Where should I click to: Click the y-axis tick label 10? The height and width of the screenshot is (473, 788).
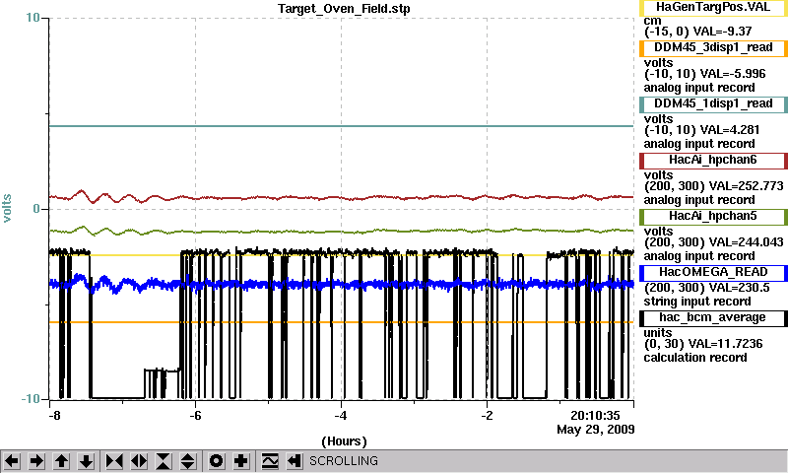point(33,18)
